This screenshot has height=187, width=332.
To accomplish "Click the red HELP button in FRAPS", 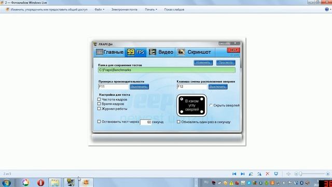I will pyautogui.click(x=233, y=50).
